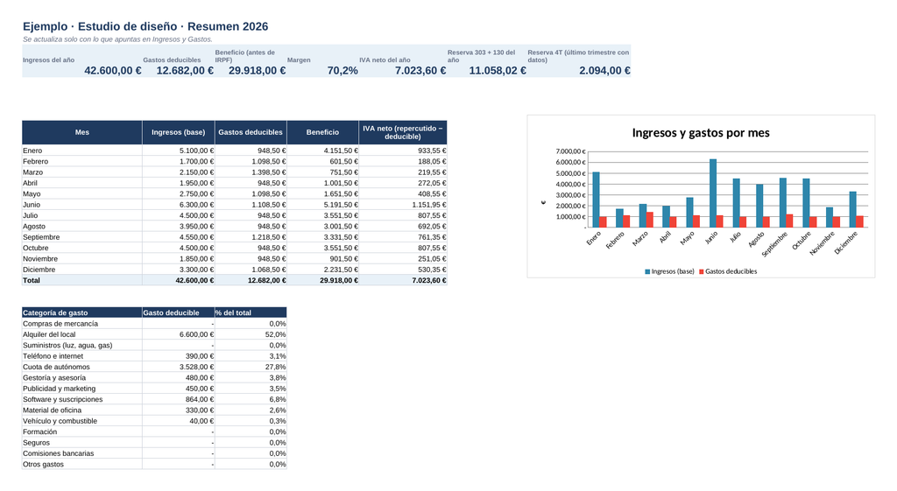Click 'Vehículo y combustible' amount 40,00 €
The image size is (897, 491).
179,421
